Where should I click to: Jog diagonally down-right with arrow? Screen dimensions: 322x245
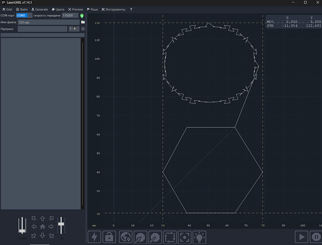[51, 235]
